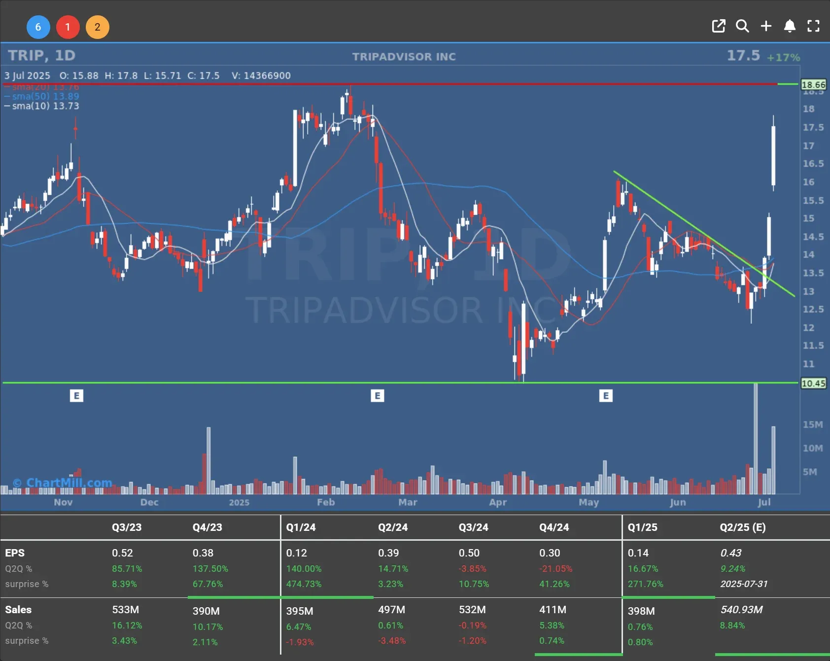The width and height of the screenshot is (830, 661).
Task: Click the bell alert icon
Action: pyautogui.click(x=790, y=26)
